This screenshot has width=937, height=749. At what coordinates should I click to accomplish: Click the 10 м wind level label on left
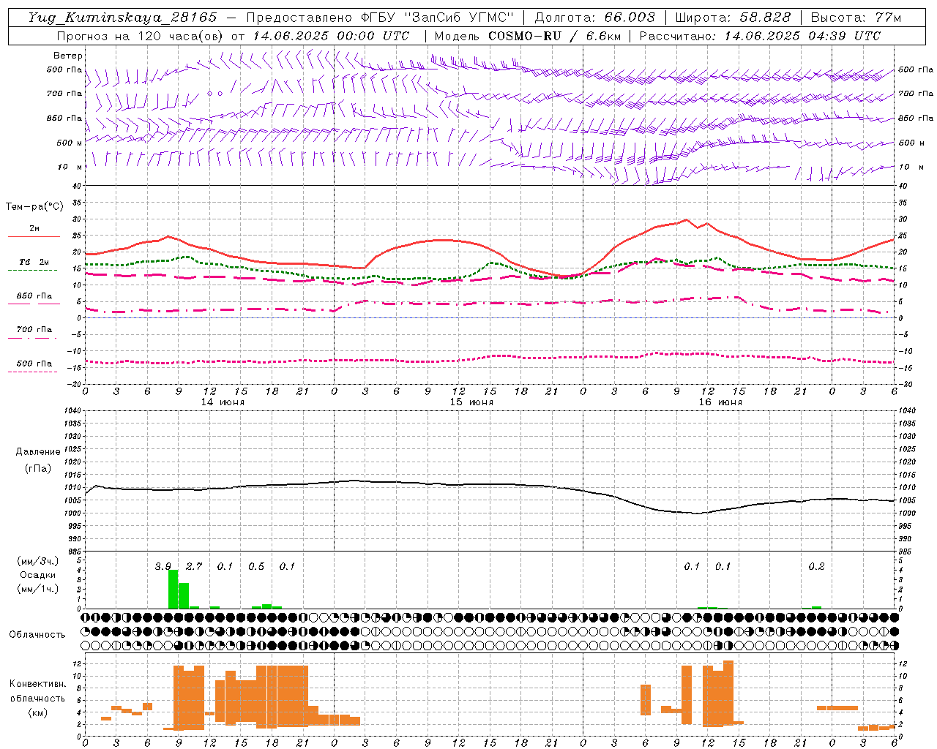pyautogui.click(x=70, y=167)
